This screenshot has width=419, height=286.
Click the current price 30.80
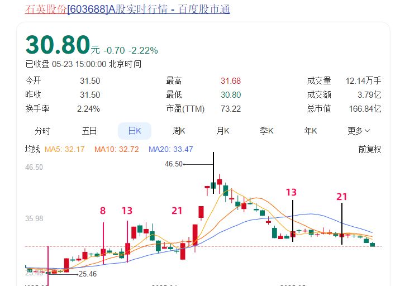[x=58, y=45]
